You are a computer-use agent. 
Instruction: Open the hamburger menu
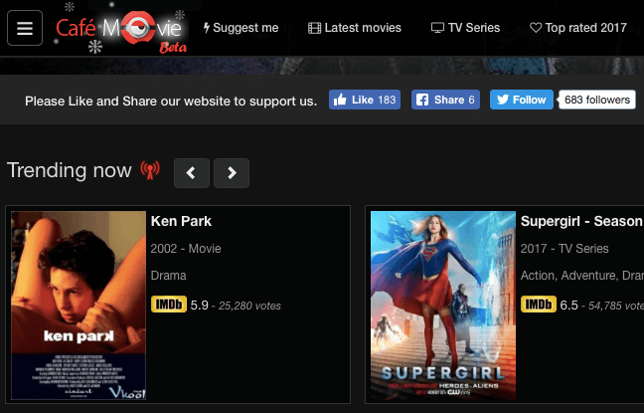coord(25,28)
